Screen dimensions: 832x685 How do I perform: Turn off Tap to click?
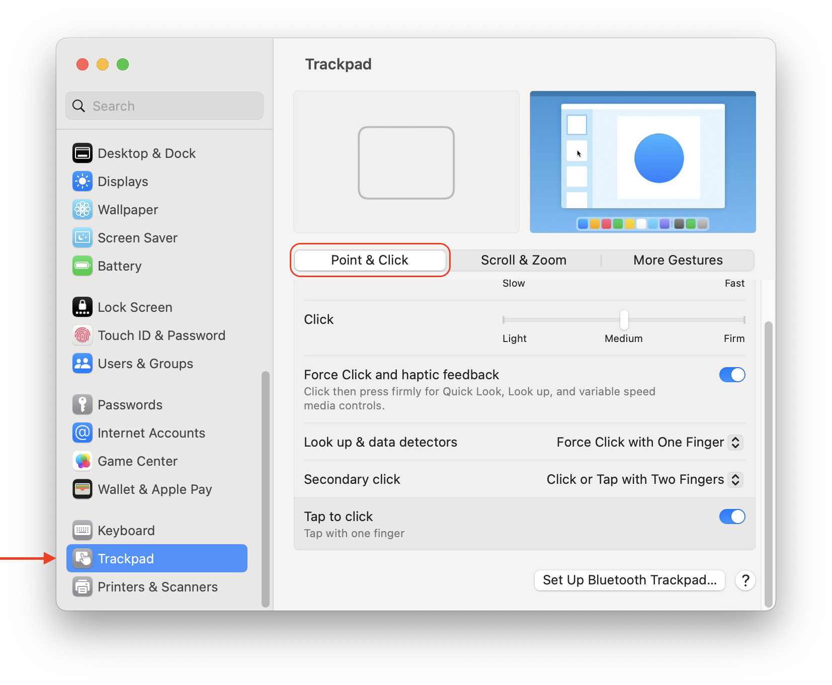(x=732, y=517)
